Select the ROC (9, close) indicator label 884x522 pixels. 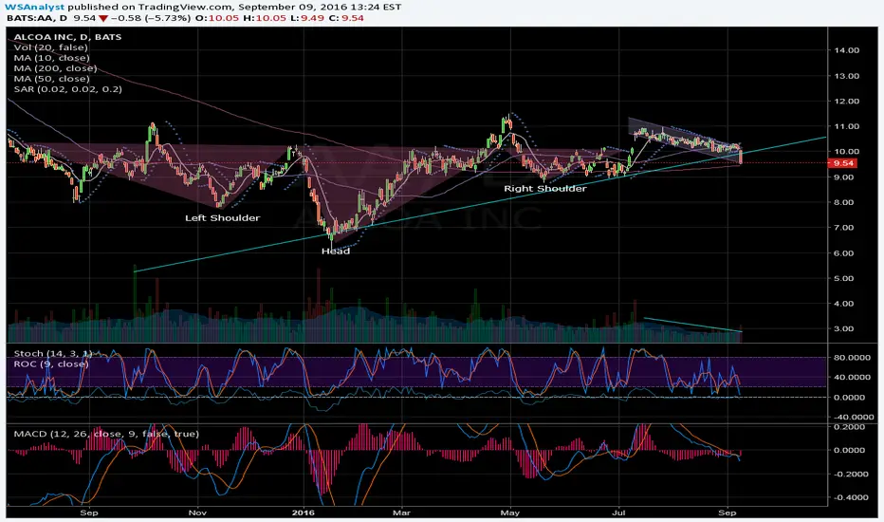(50, 364)
